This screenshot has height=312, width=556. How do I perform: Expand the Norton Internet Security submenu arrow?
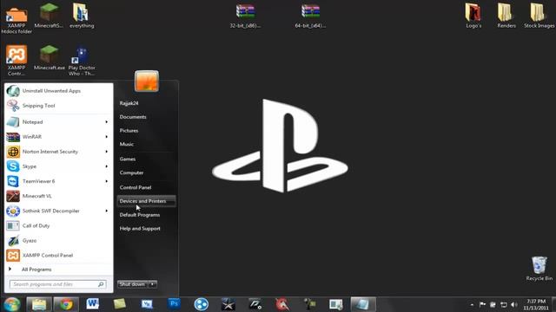tap(106, 152)
